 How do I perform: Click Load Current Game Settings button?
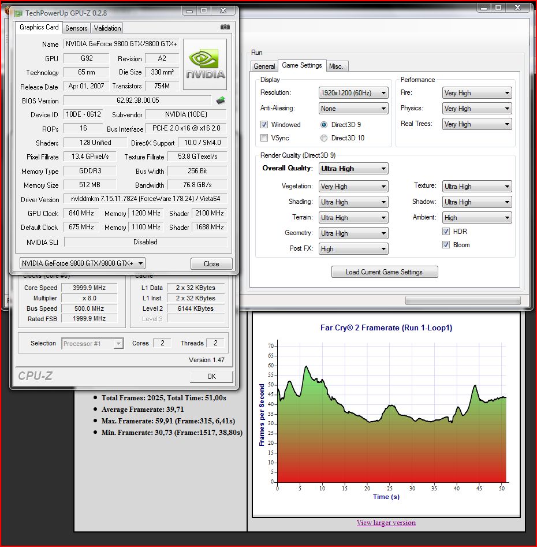click(384, 272)
